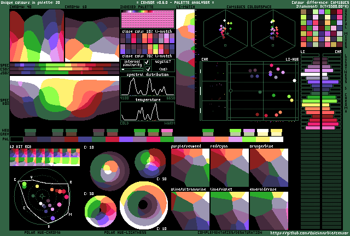Image resolution: width=350 pixels, height=236 pixels.
Task: Pick the indigo blue swatch in PAL row
Action: tap(85, 139)
